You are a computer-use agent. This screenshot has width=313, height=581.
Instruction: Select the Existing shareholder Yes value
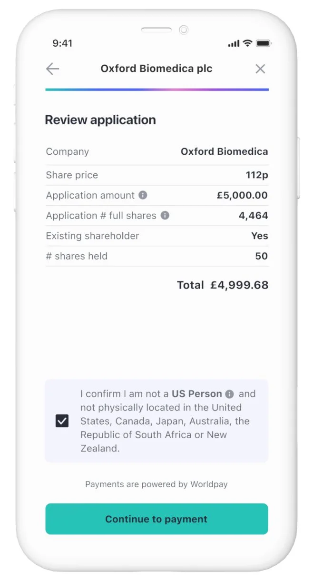point(260,236)
